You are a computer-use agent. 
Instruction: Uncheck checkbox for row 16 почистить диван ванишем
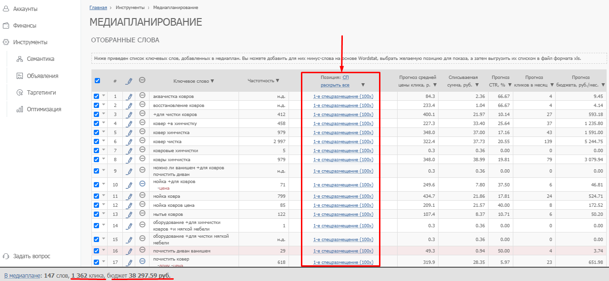click(x=97, y=251)
